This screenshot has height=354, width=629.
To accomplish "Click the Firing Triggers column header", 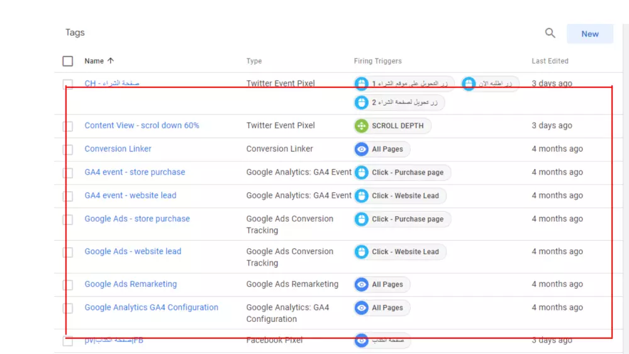I will (x=377, y=61).
